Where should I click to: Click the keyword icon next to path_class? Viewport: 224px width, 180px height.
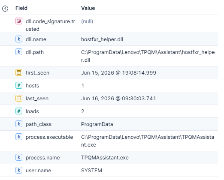click(x=19, y=124)
